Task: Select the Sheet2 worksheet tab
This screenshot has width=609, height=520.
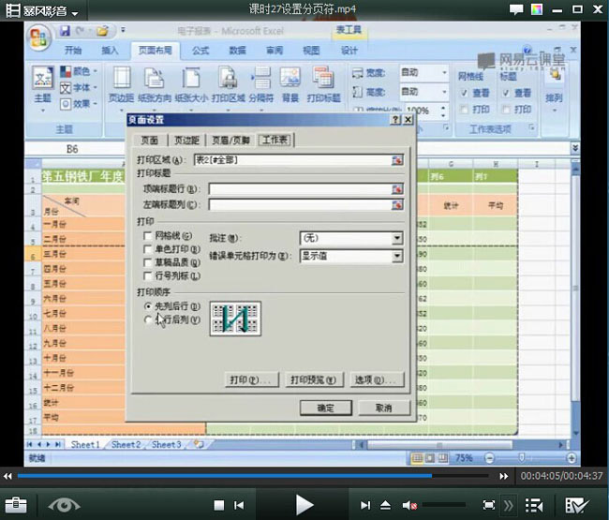Action: tap(126, 445)
